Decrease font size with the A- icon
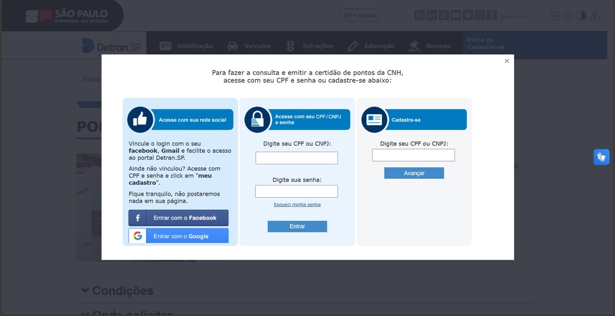 568,16
